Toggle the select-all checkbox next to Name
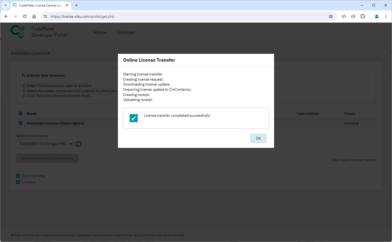392x242 pixels. (x=21, y=113)
